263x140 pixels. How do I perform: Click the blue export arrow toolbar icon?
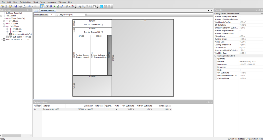pyautogui.click(x=62, y=6)
